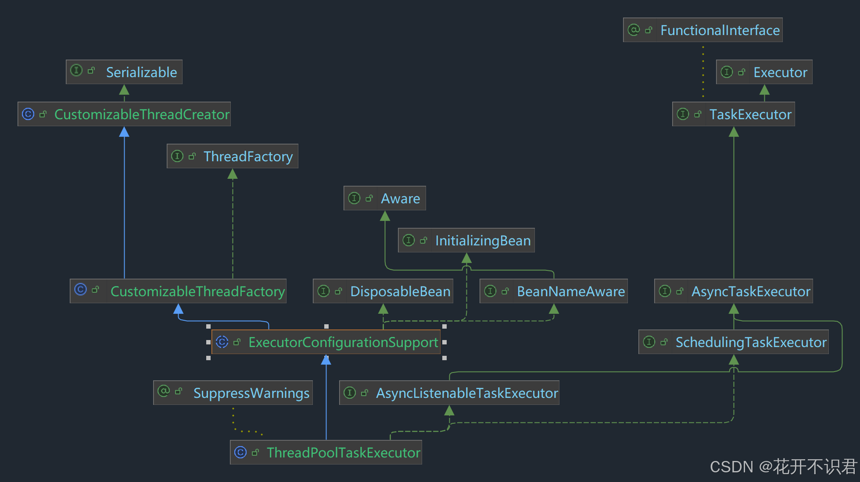Click the right-middle selection handle of ExecutorConfigurationSupport
Viewport: 860px width, 482px height.
pyautogui.click(x=444, y=342)
